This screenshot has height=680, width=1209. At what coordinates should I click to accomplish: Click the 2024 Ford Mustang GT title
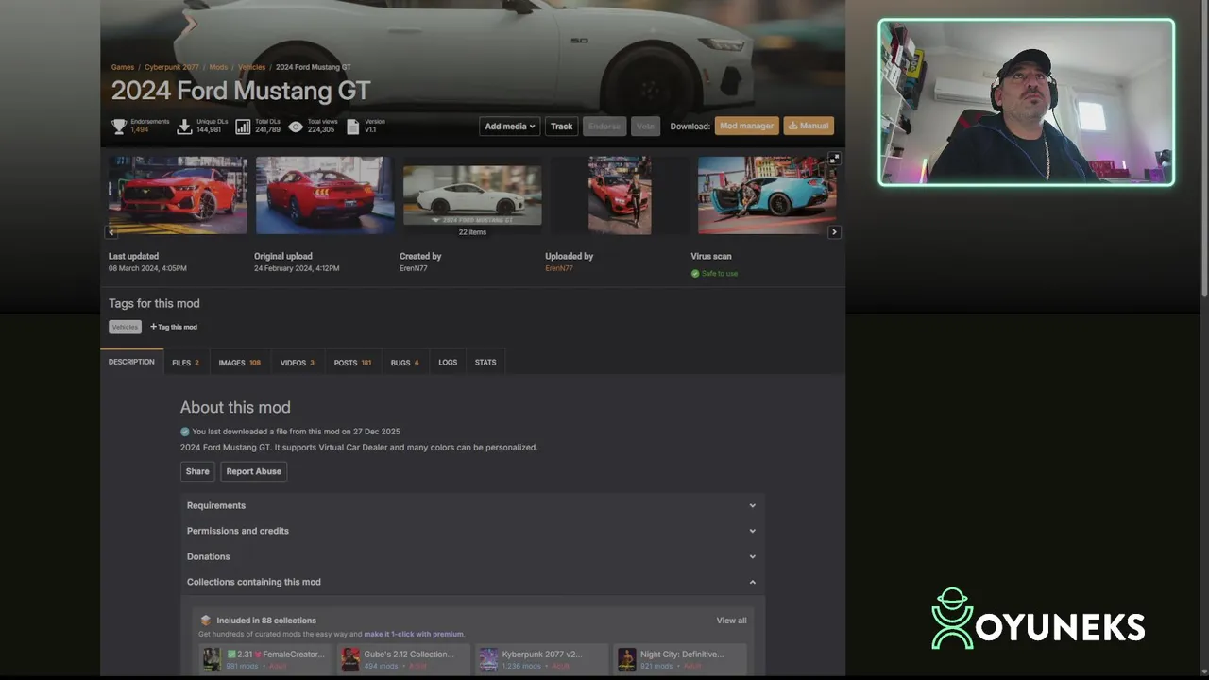[x=241, y=91]
